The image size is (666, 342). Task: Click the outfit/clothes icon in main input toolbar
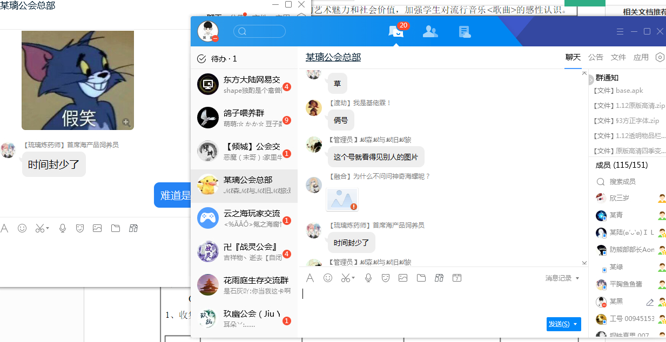click(439, 278)
